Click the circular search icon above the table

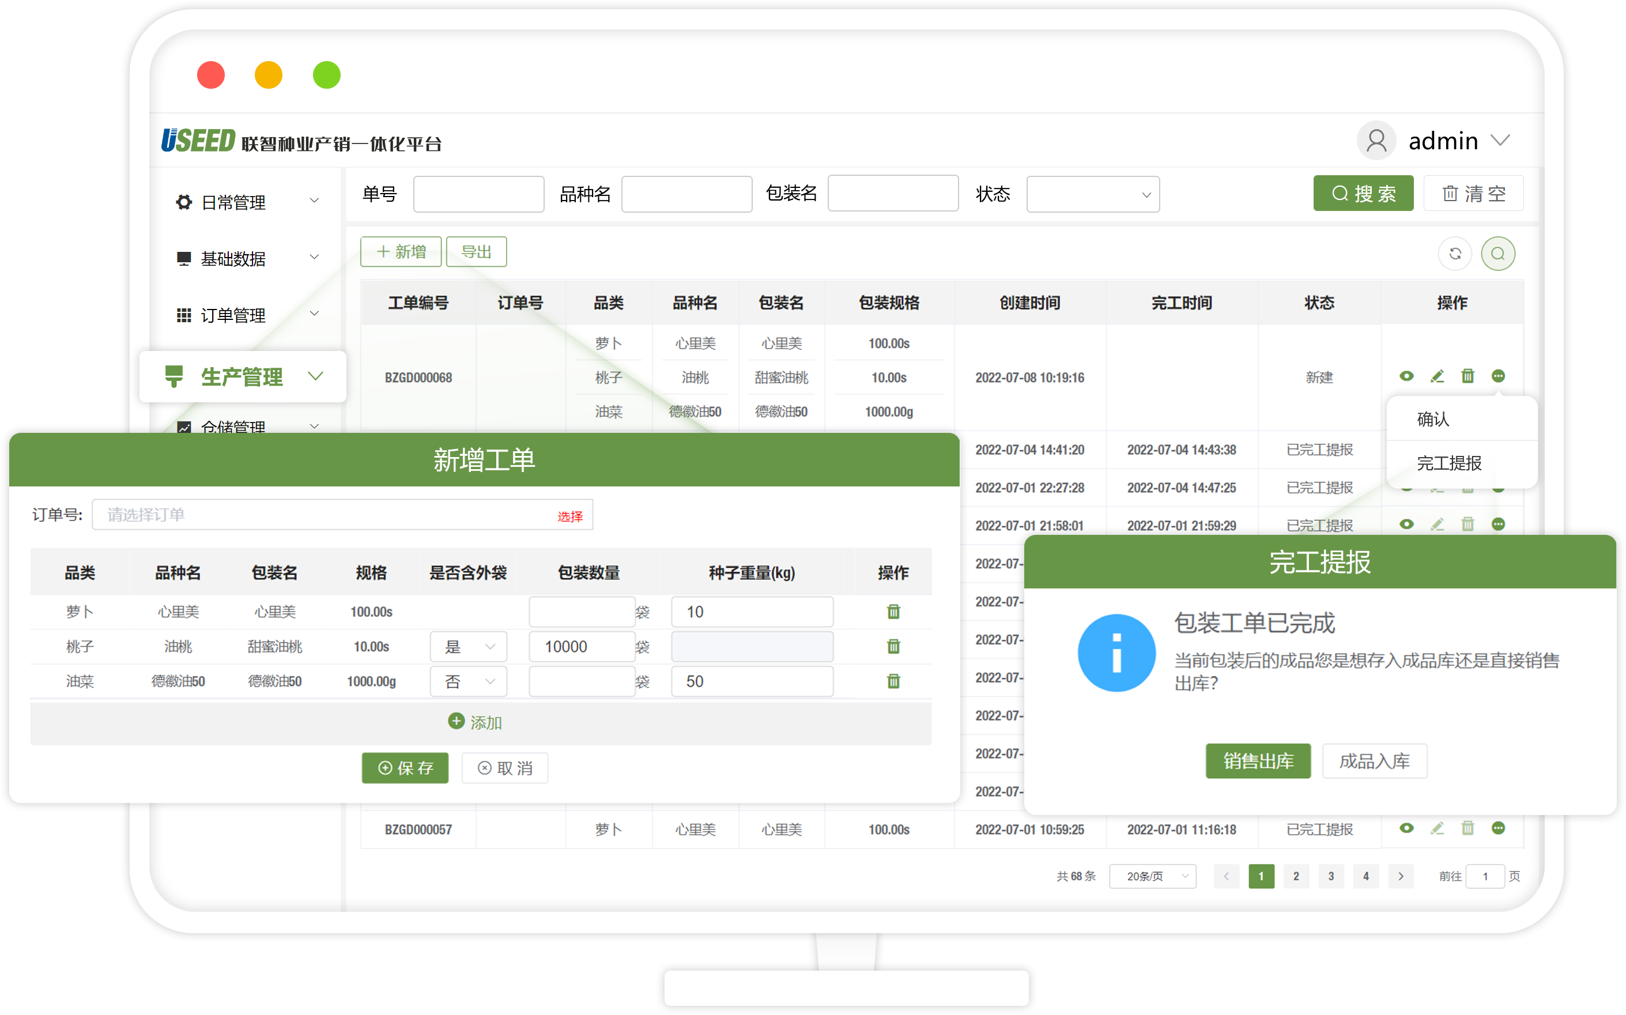pos(1499,254)
